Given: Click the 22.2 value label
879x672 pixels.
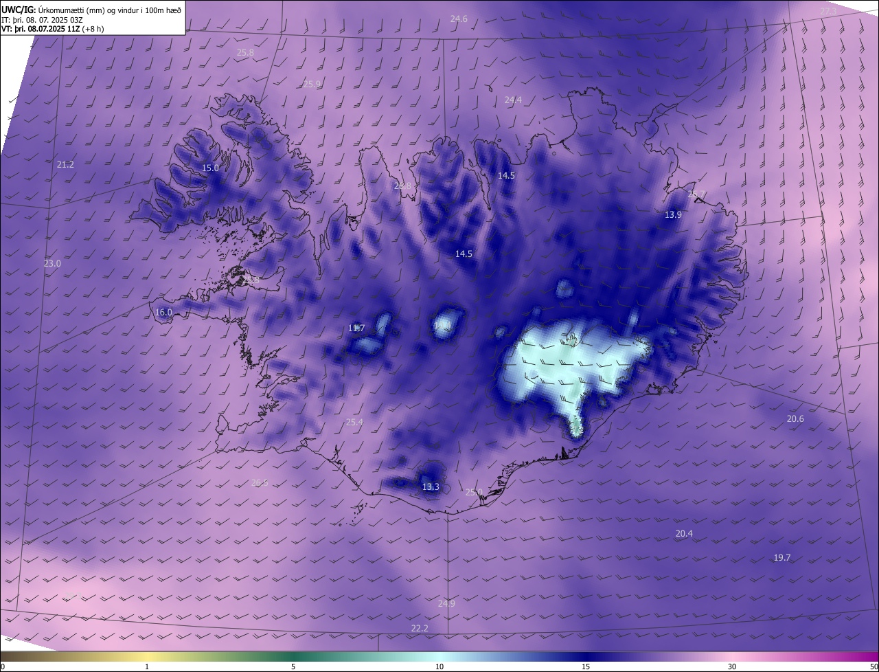Looking at the screenshot, I should (x=420, y=629).
